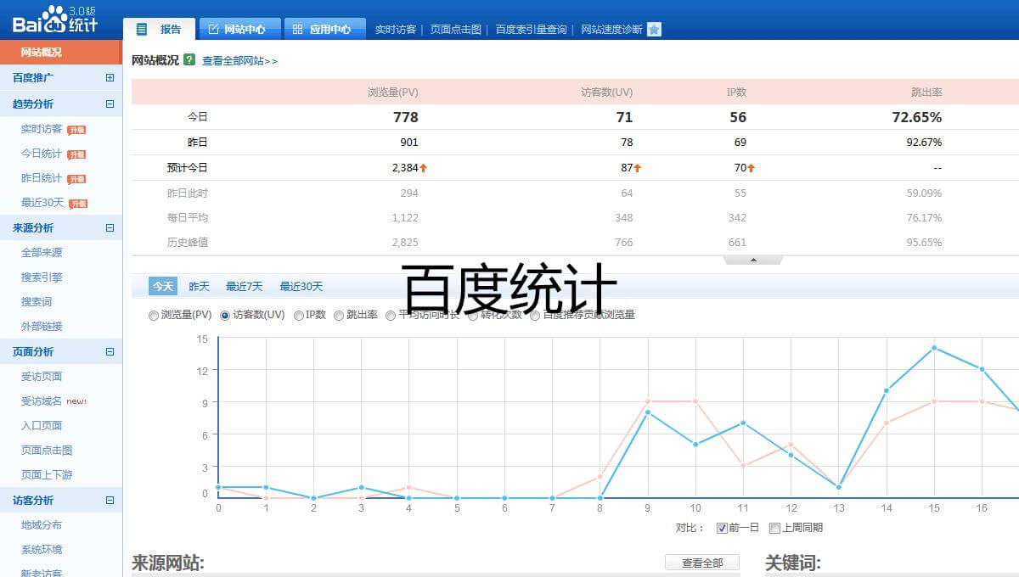Click the green help icon beside 网站概况
The width and height of the screenshot is (1019, 577).
coord(189,60)
